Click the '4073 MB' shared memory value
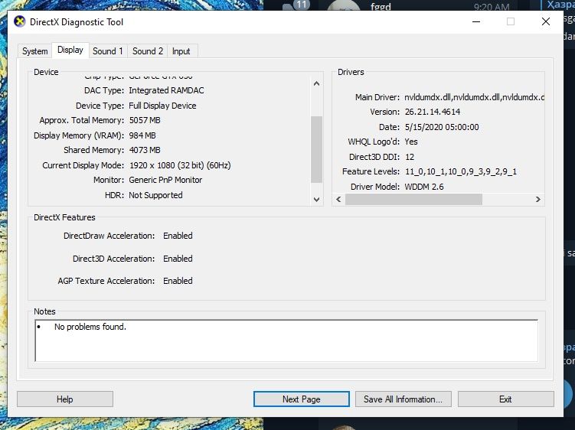Image resolution: width=575 pixels, height=430 pixels. (x=145, y=150)
